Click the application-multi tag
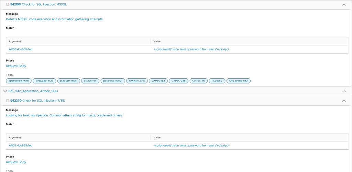Viewport: 352px width, 172px height. 19,81
